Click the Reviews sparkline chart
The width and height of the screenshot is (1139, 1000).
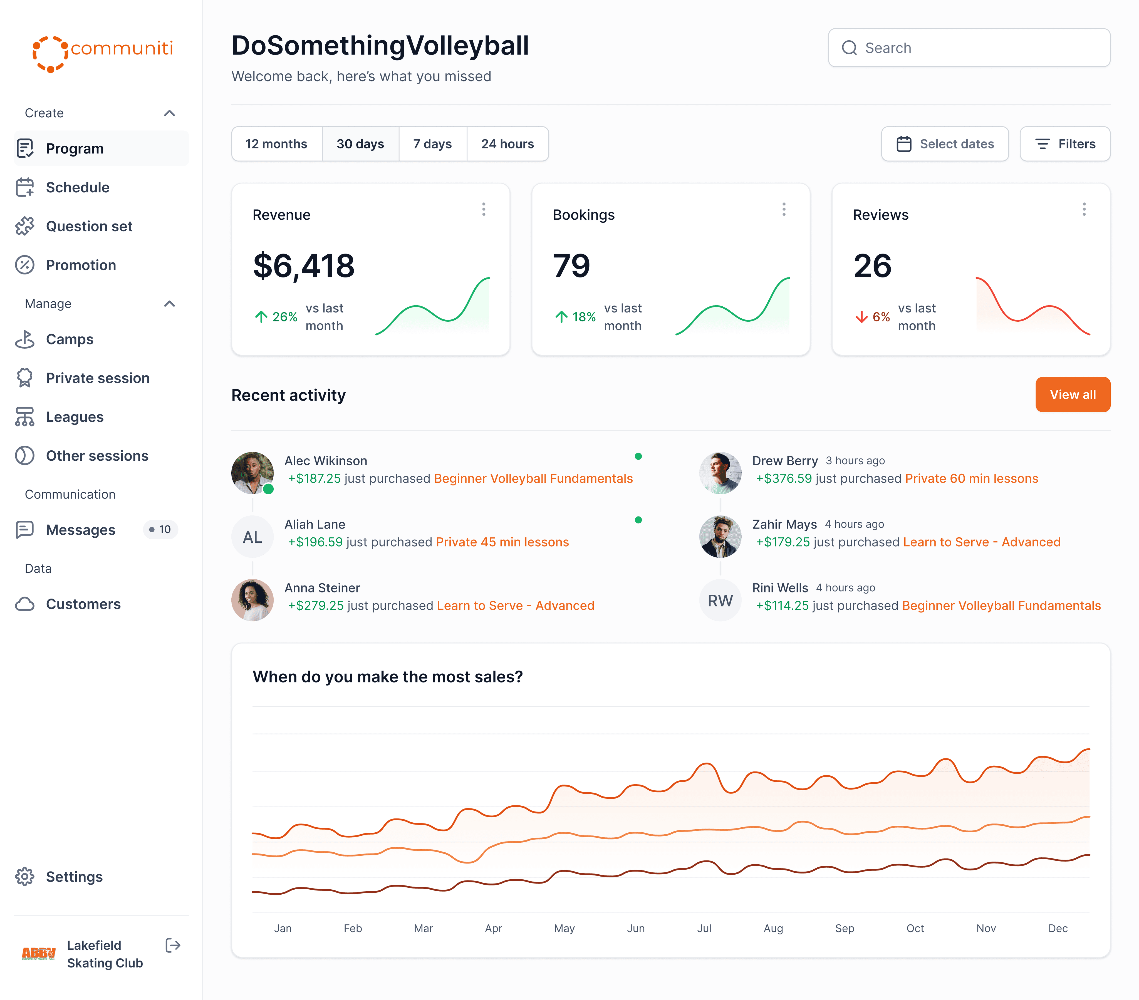[x=1033, y=306]
